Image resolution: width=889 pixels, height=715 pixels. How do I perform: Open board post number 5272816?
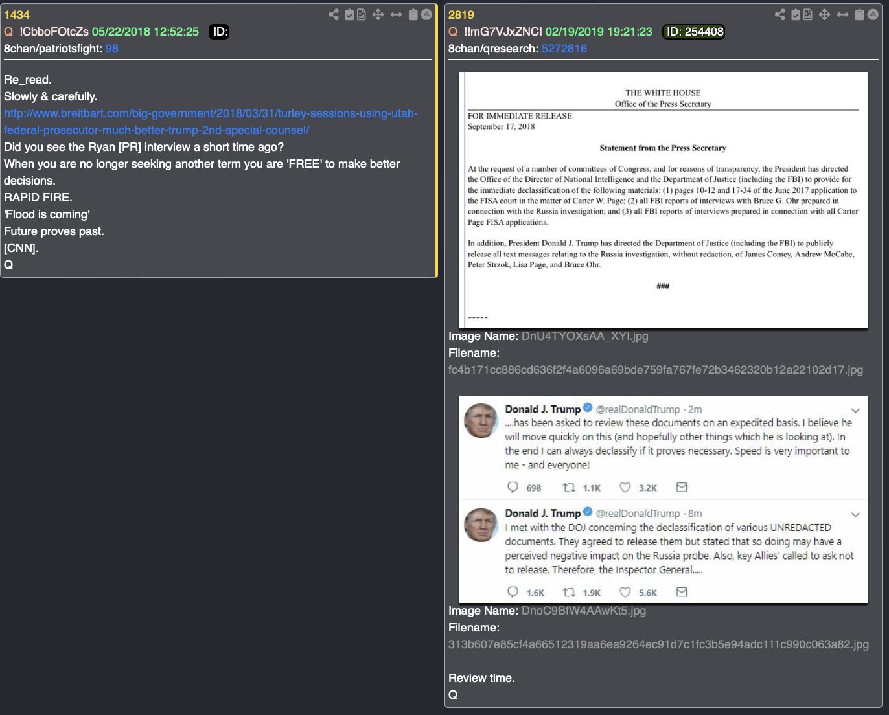tap(564, 49)
